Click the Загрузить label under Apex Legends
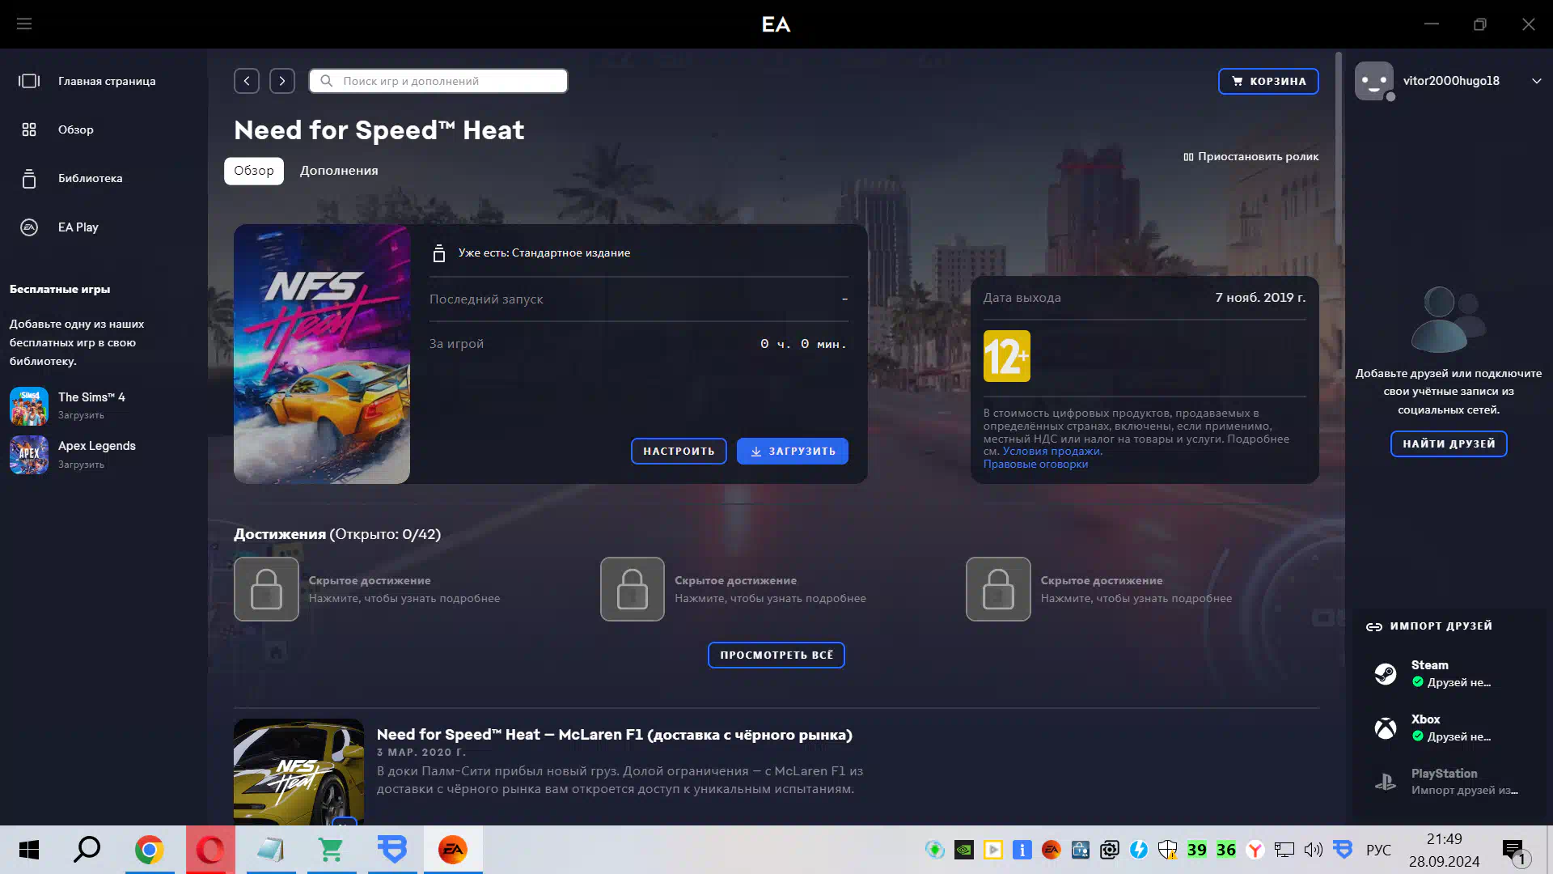This screenshot has width=1553, height=874. point(81,465)
